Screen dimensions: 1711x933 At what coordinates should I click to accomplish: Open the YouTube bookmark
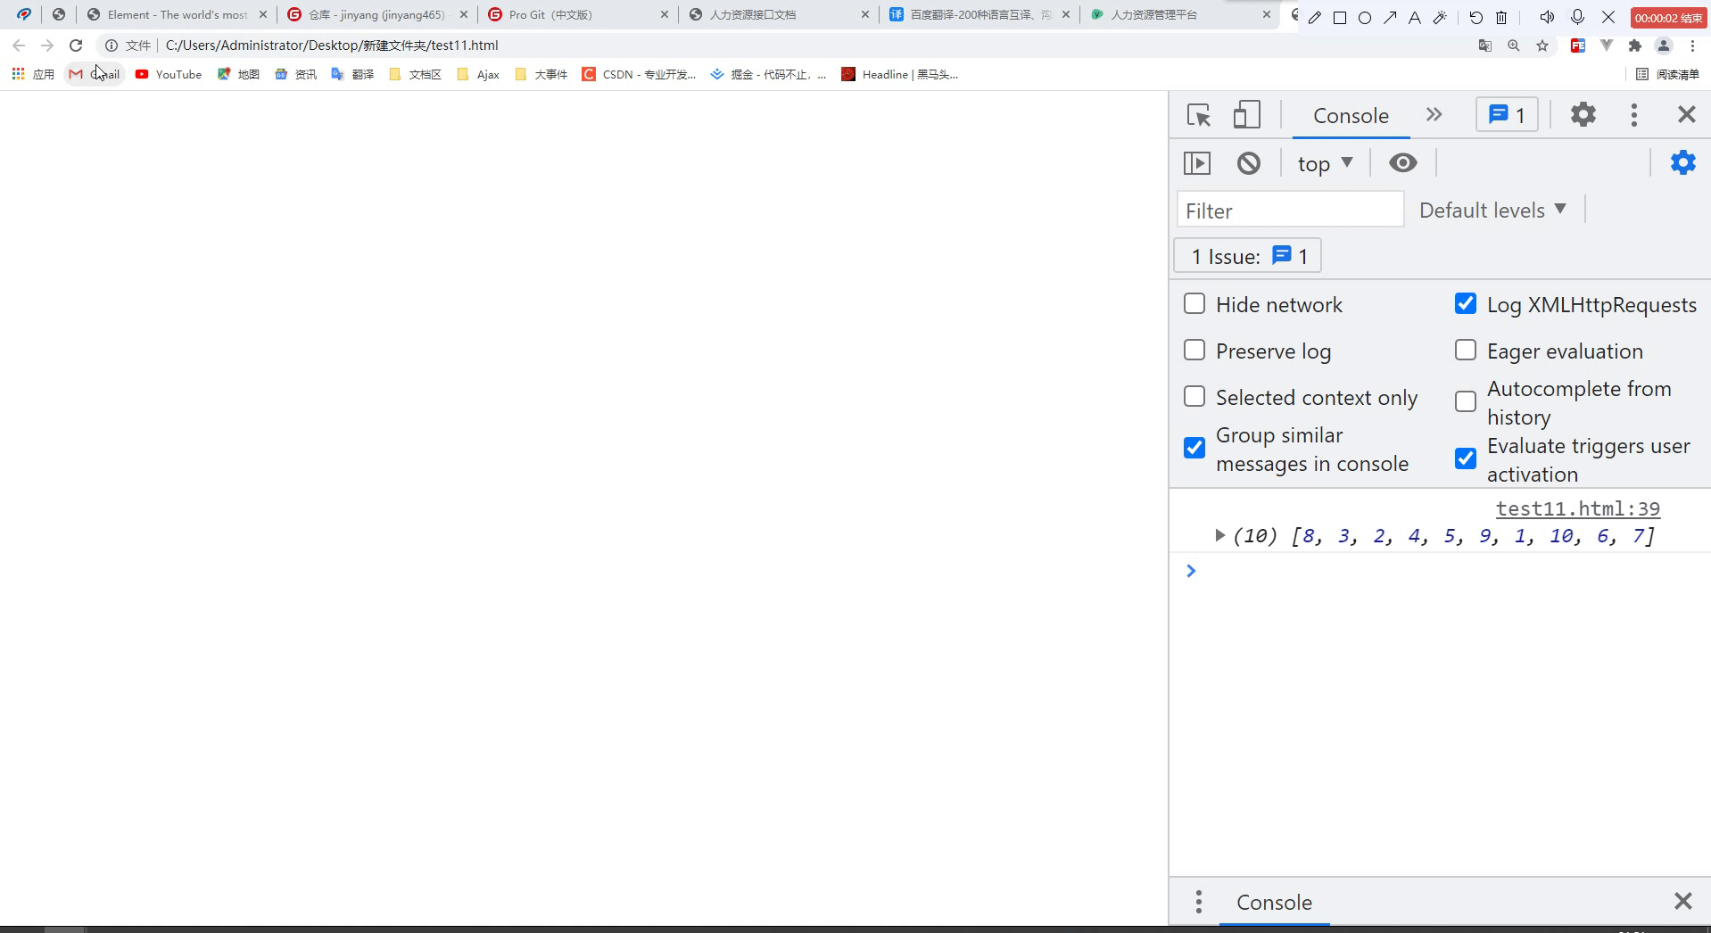[x=169, y=74]
